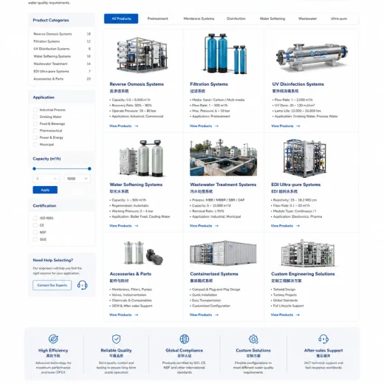Enable the Pharmaceutical application filter
Image resolution: width=384 pixels, height=384 pixels.
pos(35,131)
